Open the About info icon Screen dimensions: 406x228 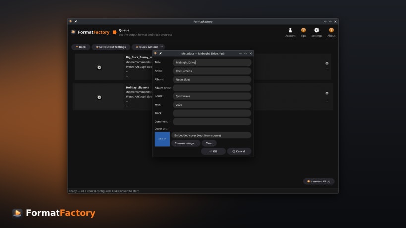331,30
